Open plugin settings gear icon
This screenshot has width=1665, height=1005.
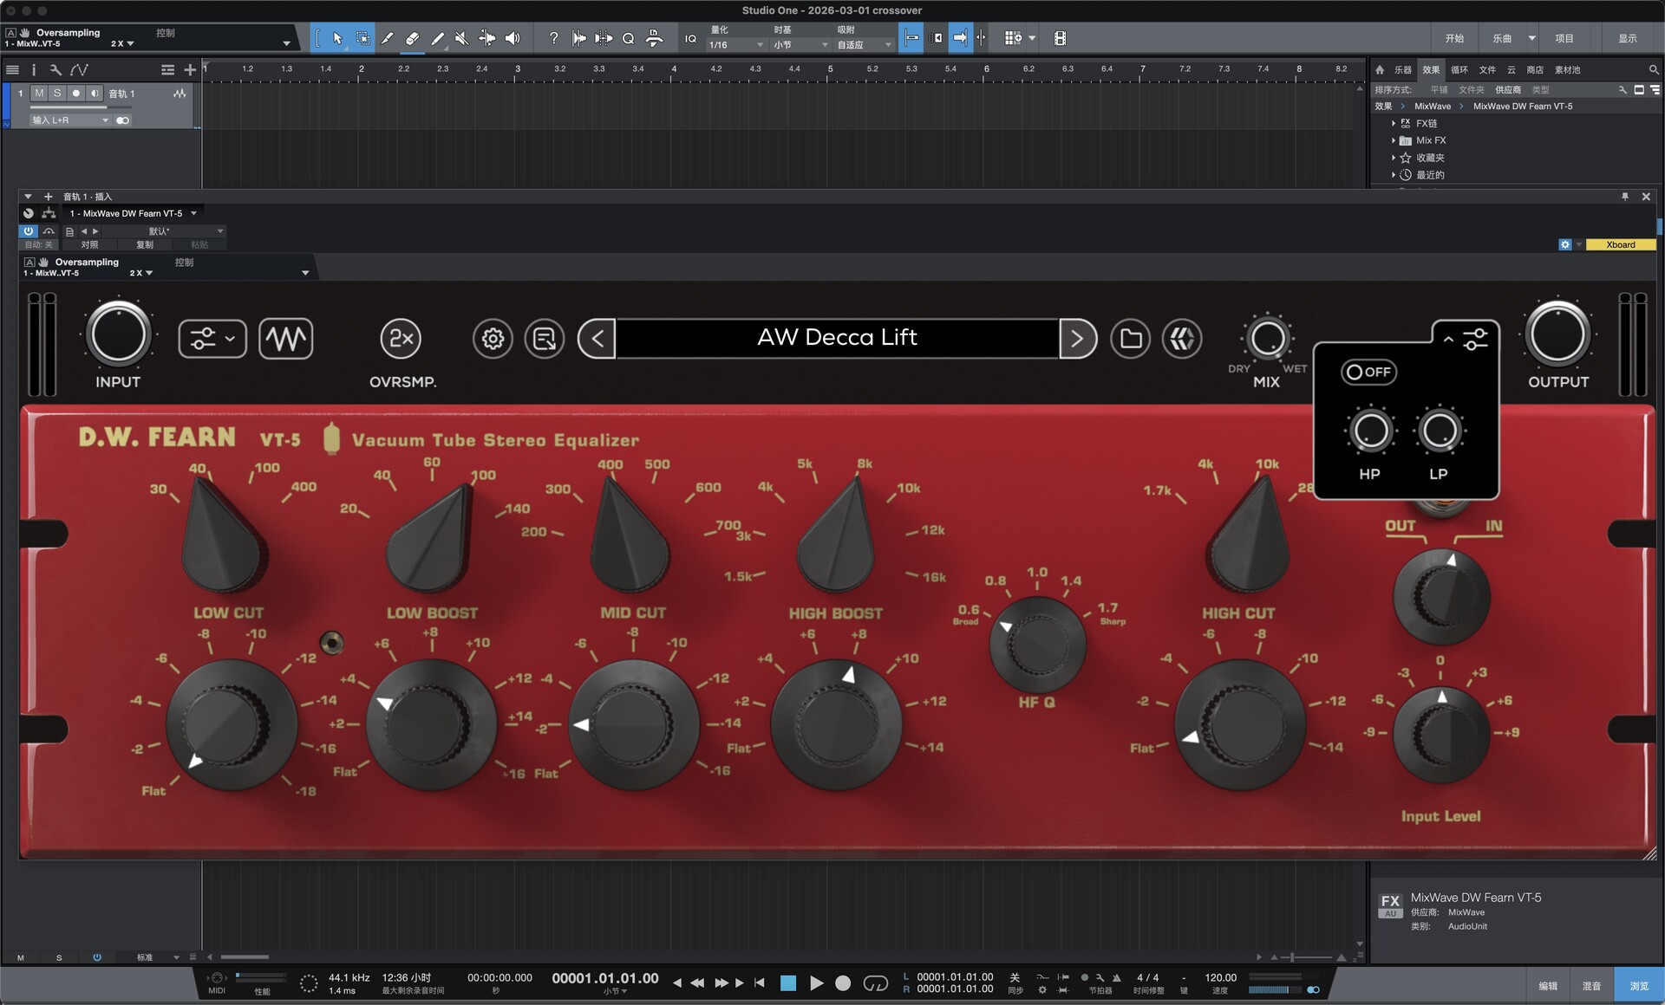493,339
